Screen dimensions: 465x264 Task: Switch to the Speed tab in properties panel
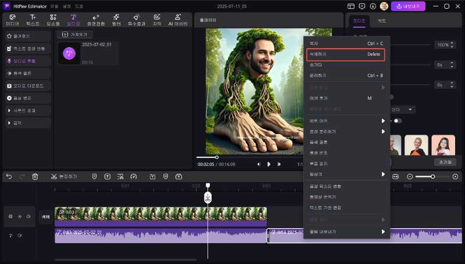(382, 21)
